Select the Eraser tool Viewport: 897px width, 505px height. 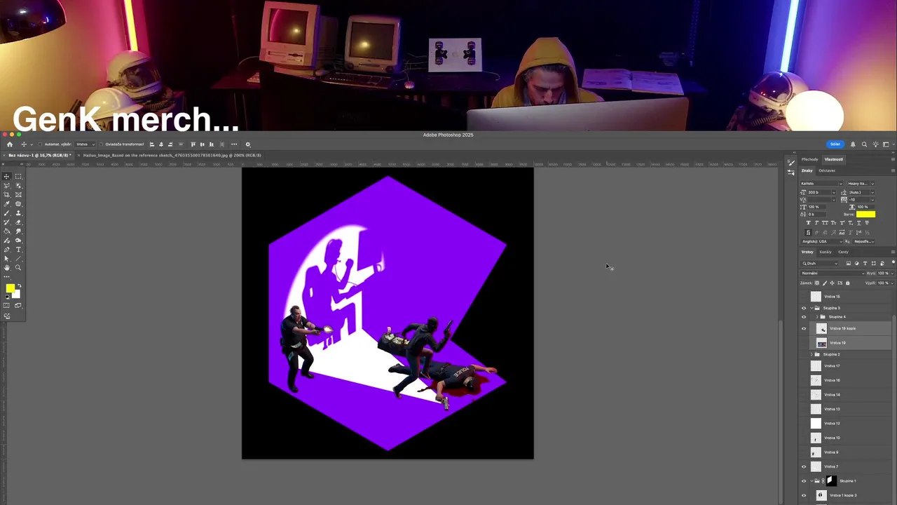pos(18,222)
